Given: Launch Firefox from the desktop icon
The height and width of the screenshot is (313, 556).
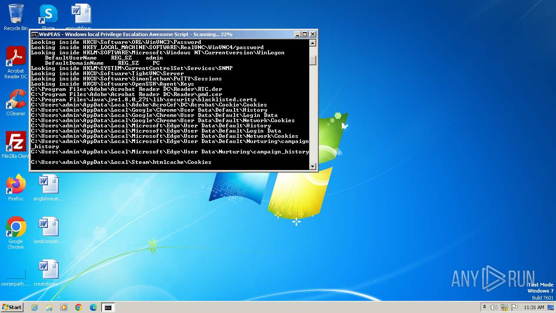Looking at the screenshot, I should click(16, 188).
